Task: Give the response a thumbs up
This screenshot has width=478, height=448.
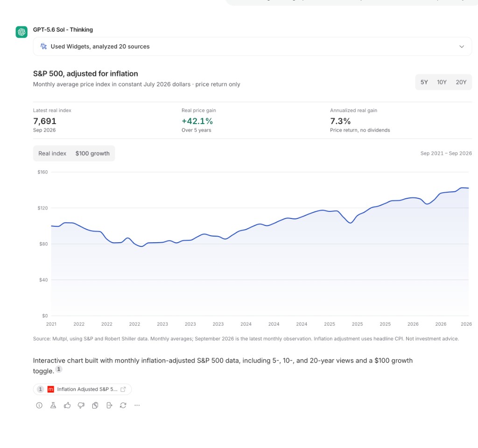Action: point(67,406)
